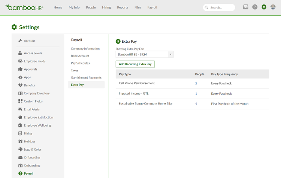Click Employee Satisfaction smiley icon
The image size is (281, 178).
pyautogui.click(x=20, y=117)
